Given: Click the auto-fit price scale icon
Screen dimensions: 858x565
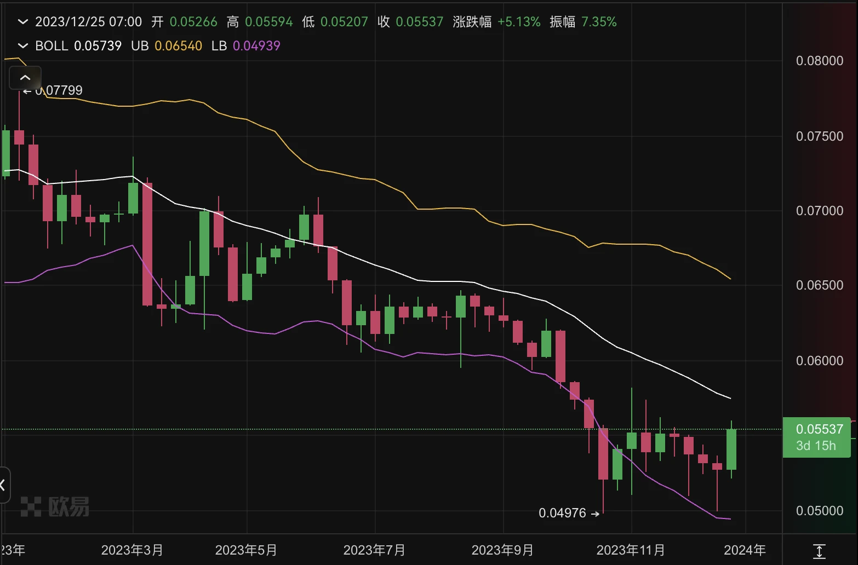Looking at the screenshot, I should point(819,551).
